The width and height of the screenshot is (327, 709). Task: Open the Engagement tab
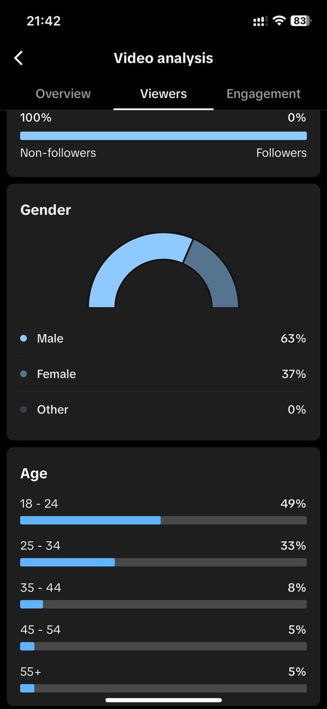pyautogui.click(x=263, y=94)
